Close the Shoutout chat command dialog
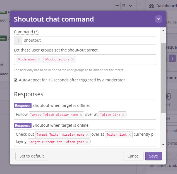Image resolution: width=177 pixels, height=174 pixels. (158, 19)
